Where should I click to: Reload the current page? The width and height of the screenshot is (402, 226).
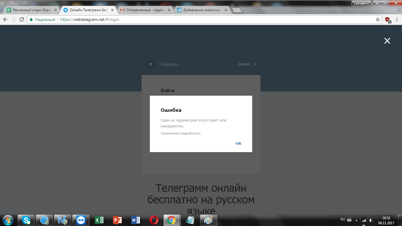21,19
